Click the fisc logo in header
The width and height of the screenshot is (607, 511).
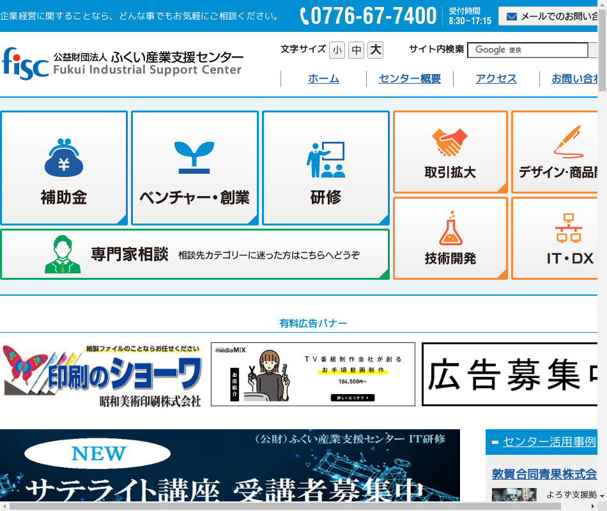(x=26, y=63)
